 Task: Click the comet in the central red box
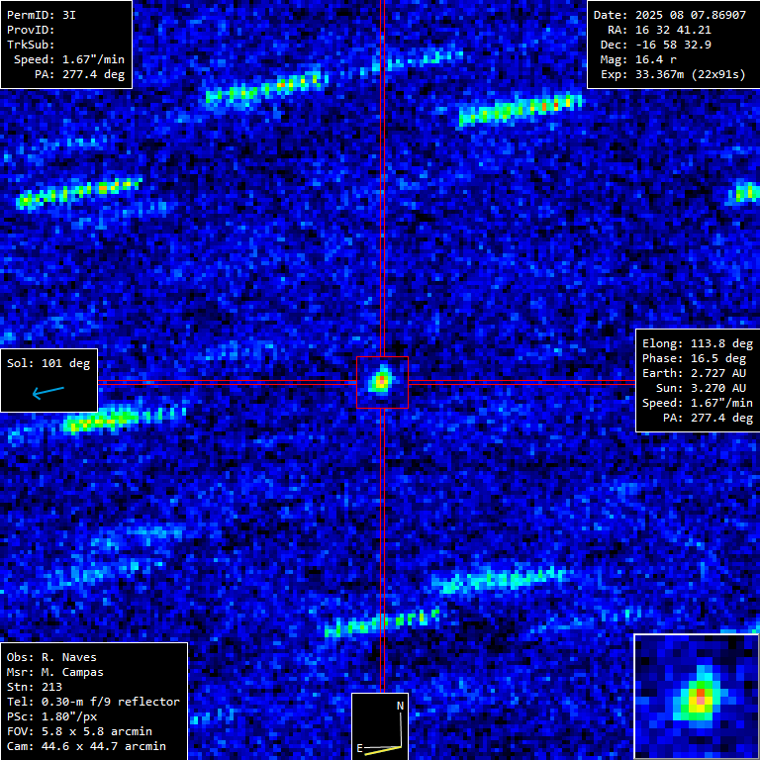pos(382,381)
